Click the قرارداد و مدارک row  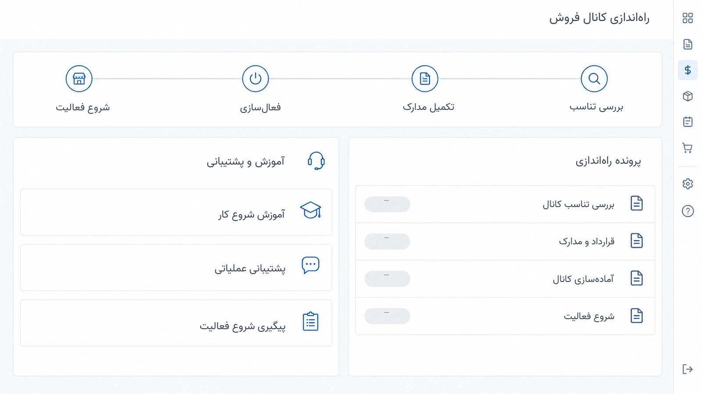[505, 242]
